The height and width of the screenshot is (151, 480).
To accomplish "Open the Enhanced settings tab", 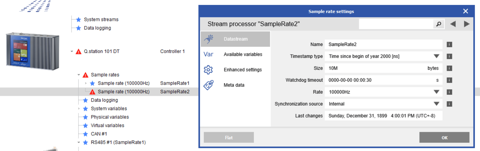I will click(243, 70).
